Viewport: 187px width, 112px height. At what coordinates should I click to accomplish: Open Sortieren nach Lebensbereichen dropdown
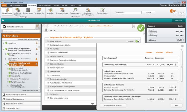pos(29,39)
